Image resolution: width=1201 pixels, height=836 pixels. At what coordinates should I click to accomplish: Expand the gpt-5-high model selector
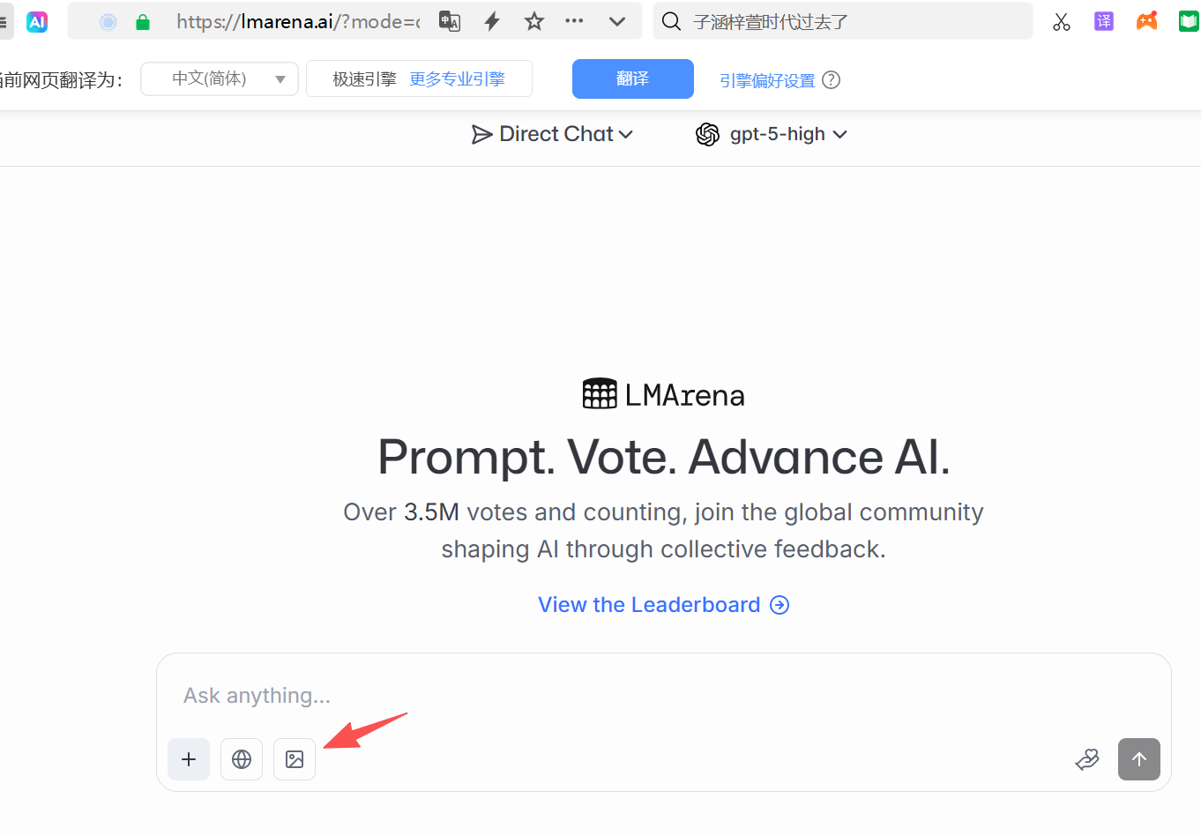click(772, 134)
